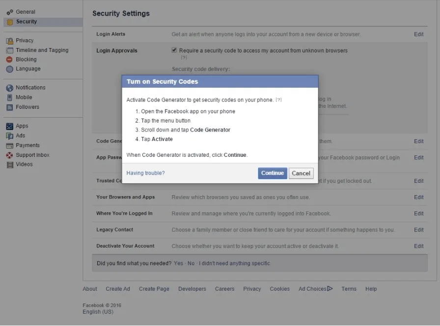This screenshot has height=326, width=440.
Task: Open Mobile settings
Action: point(24,97)
